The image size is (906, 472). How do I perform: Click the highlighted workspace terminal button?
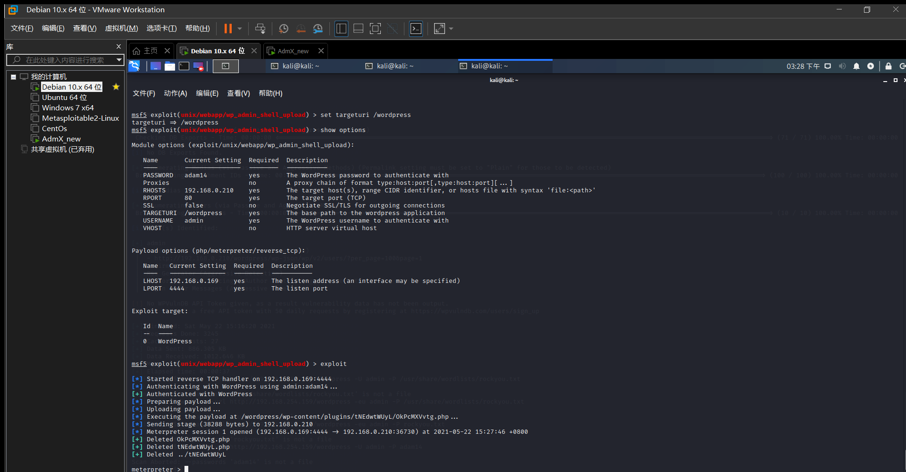(226, 66)
